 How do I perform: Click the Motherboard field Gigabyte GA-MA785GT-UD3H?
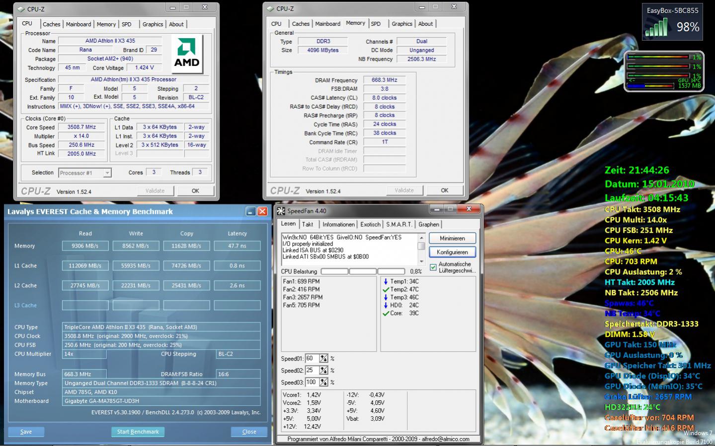tap(161, 401)
